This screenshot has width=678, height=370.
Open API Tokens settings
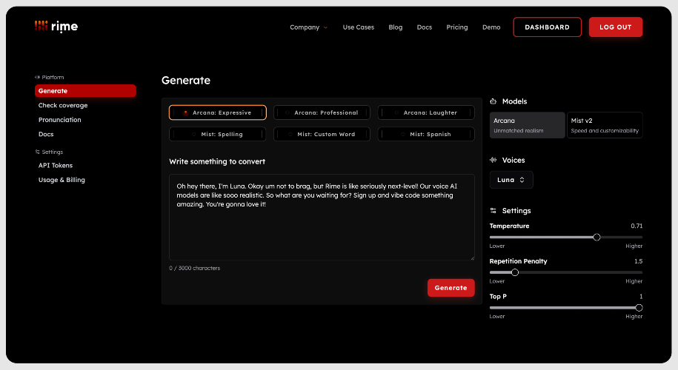[x=56, y=165]
